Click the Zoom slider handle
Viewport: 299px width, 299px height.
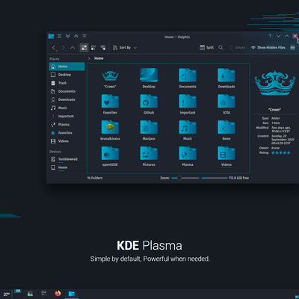point(179,178)
